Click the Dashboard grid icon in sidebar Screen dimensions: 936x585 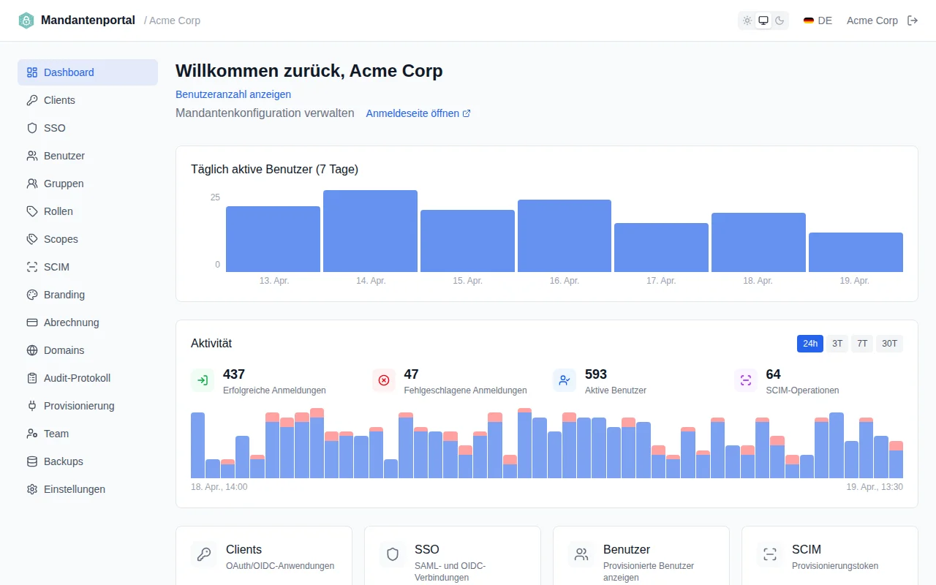click(32, 72)
